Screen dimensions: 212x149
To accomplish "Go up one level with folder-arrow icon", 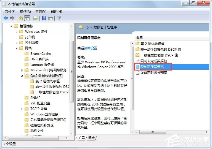I will coord(20,18).
